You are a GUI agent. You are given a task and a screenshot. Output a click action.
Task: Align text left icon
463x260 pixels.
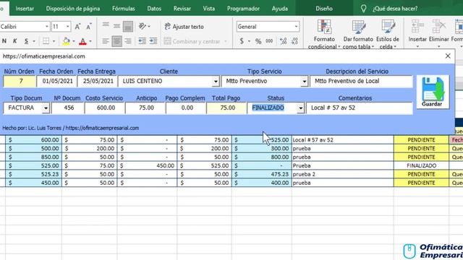106,41
